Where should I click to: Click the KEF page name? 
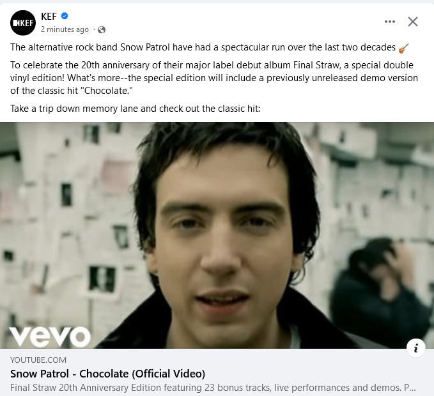tap(49, 17)
